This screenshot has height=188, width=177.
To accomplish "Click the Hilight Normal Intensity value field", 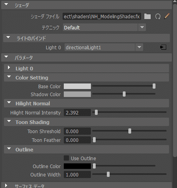I will 77,112.
